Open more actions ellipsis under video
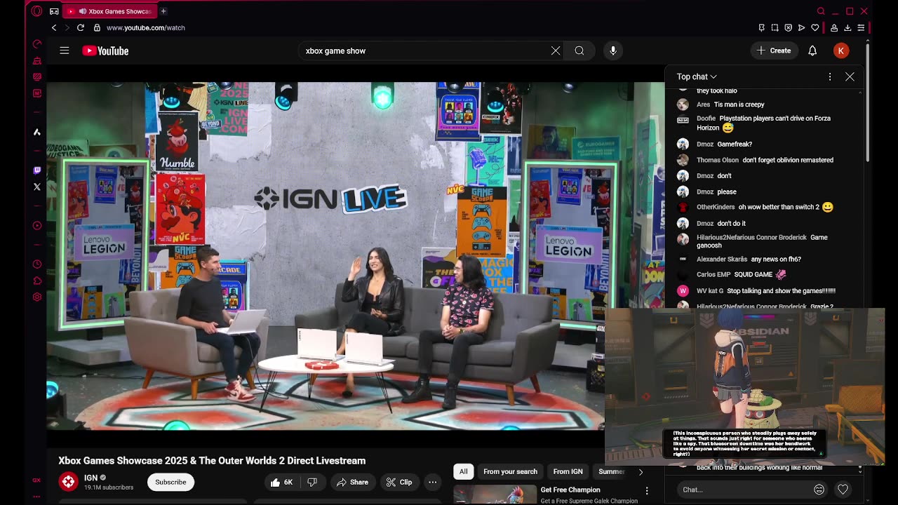 coord(433,482)
